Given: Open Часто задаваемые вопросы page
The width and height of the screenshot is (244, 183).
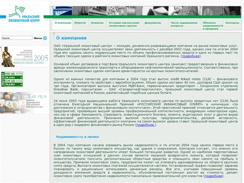Looking at the screenshot, I should [x=184, y=24].
